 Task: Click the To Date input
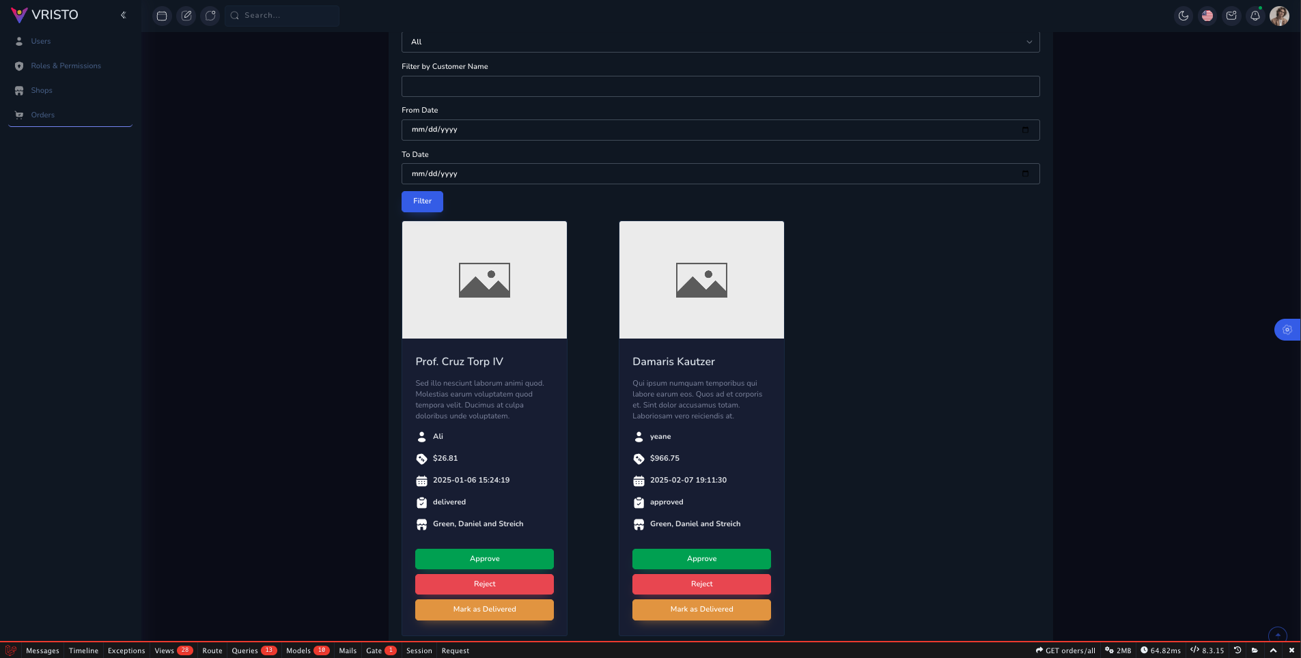(721, 174)
